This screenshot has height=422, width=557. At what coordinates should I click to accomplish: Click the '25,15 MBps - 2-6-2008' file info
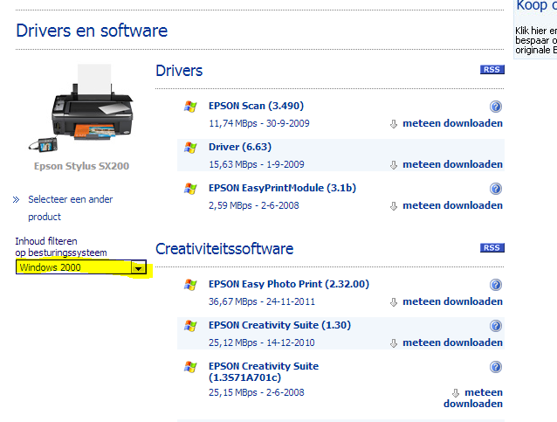[x=257, y=392]
